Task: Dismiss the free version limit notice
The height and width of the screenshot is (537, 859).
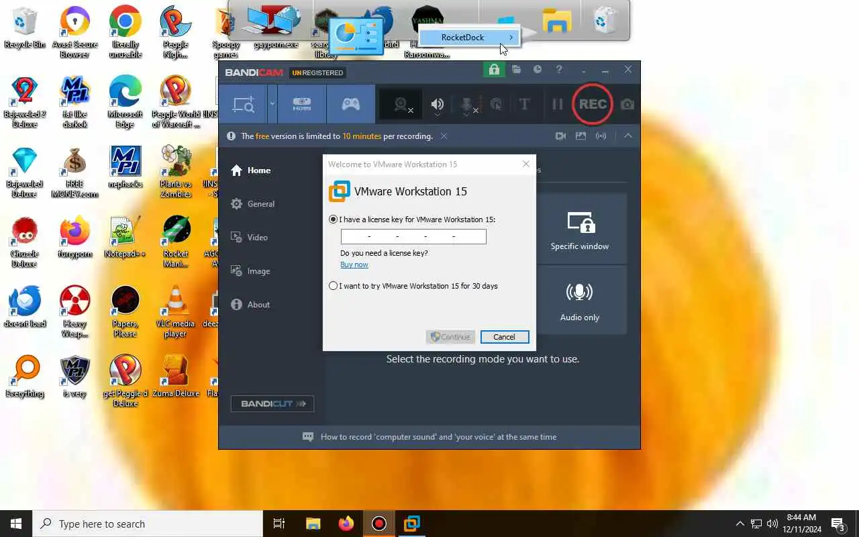Action: coord(444,136)
